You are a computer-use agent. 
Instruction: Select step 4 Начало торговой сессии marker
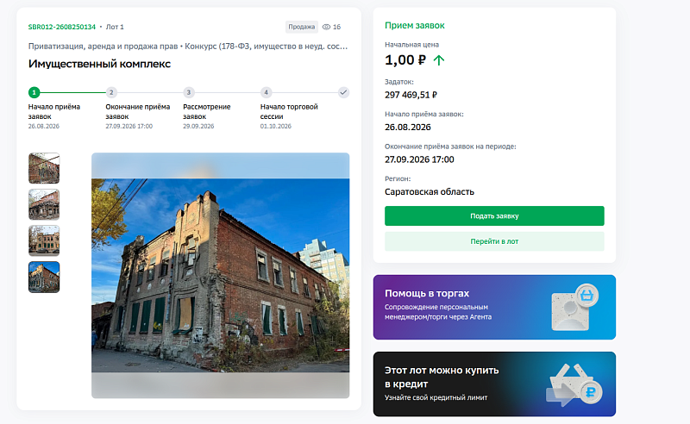(x=266, y=92)
